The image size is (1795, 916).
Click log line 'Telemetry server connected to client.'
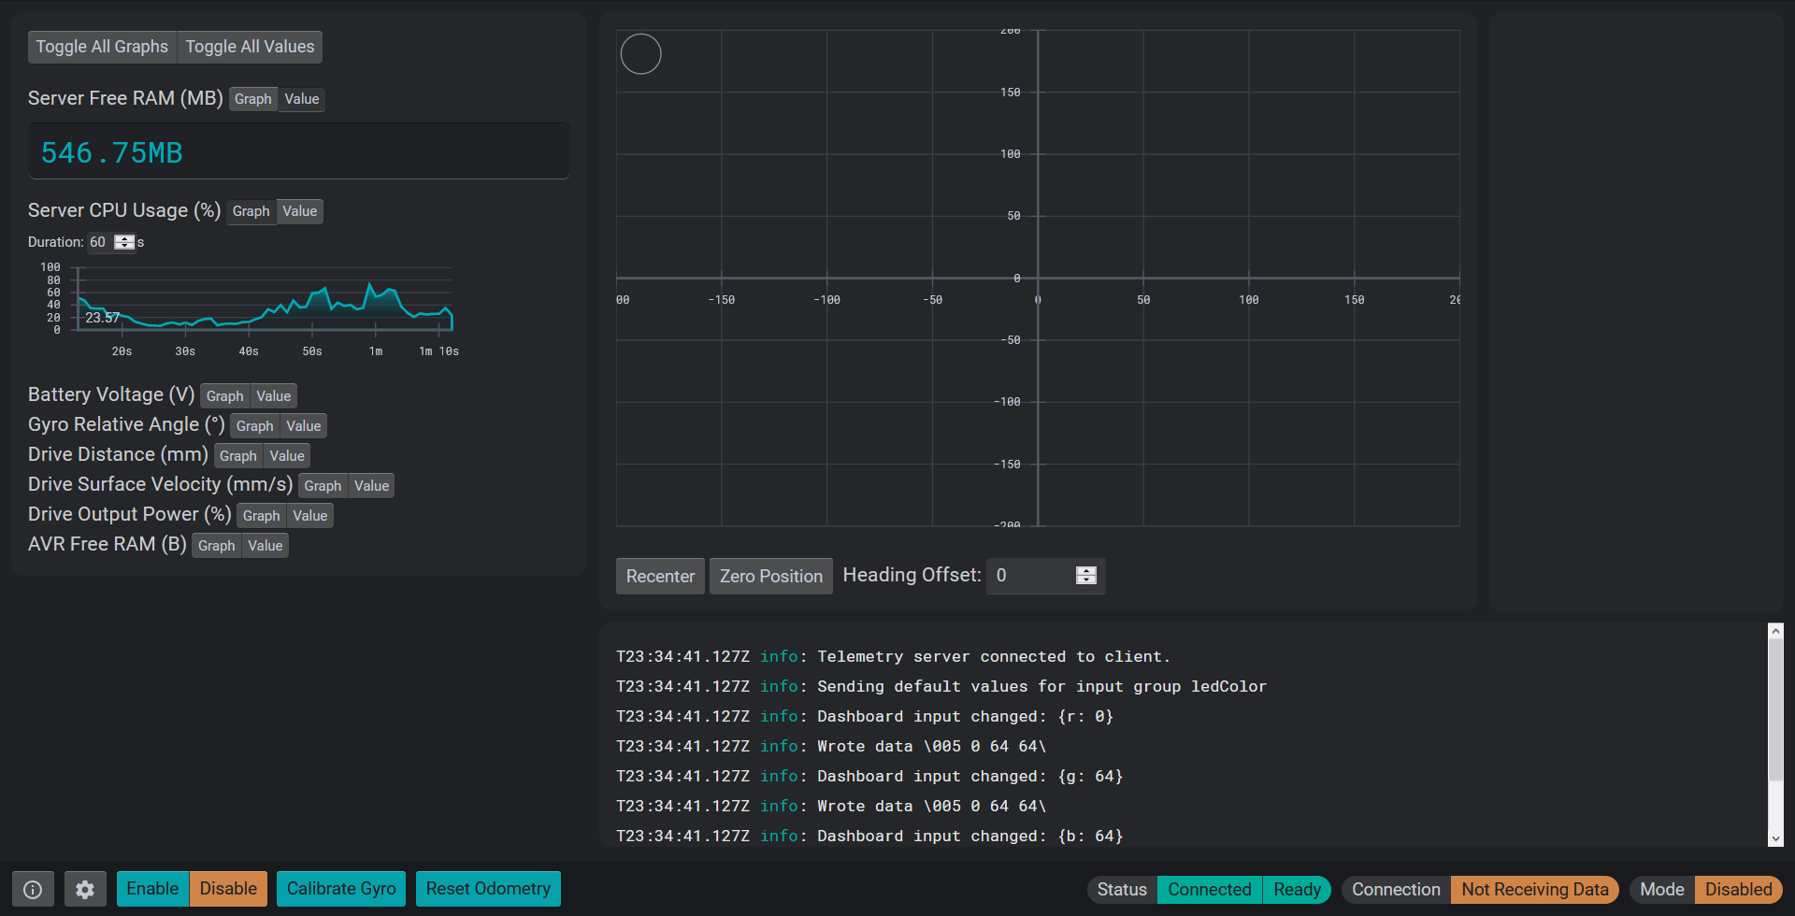pos(893,657)
